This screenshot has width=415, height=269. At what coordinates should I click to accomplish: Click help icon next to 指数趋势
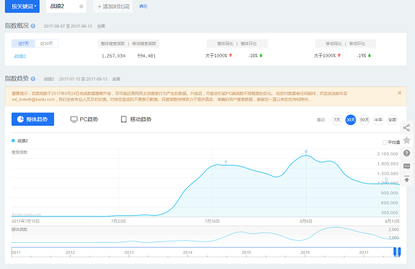click(33, 79)
